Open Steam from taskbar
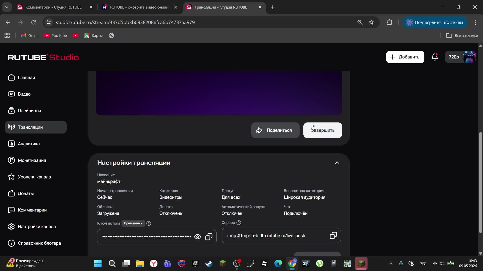The height and width of the screenshot is (271, 483). [209, 264]
